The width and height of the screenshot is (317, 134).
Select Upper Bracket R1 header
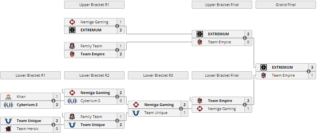click(x=94, y=5)
